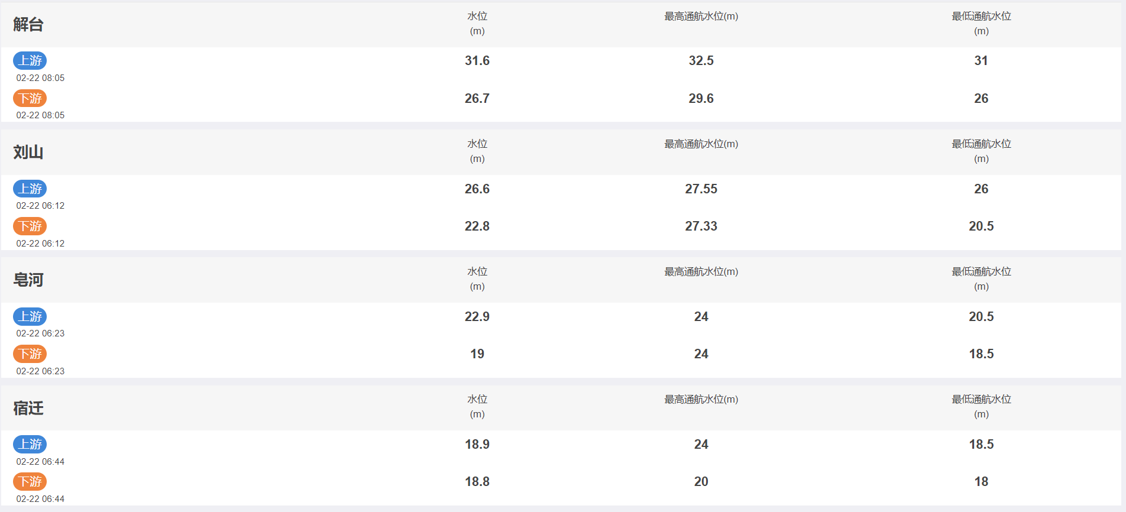Click the 上游 badge under 宿迁
Screen dimensions: 1126x512
(30, 444)
